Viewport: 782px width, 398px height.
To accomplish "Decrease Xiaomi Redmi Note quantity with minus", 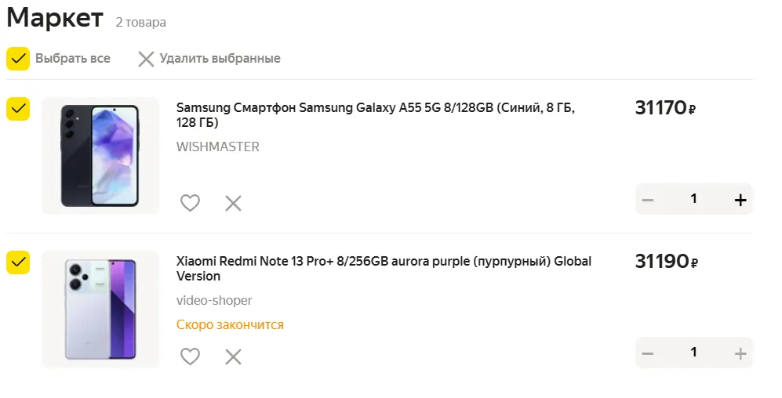I will (x=648, y=353).
